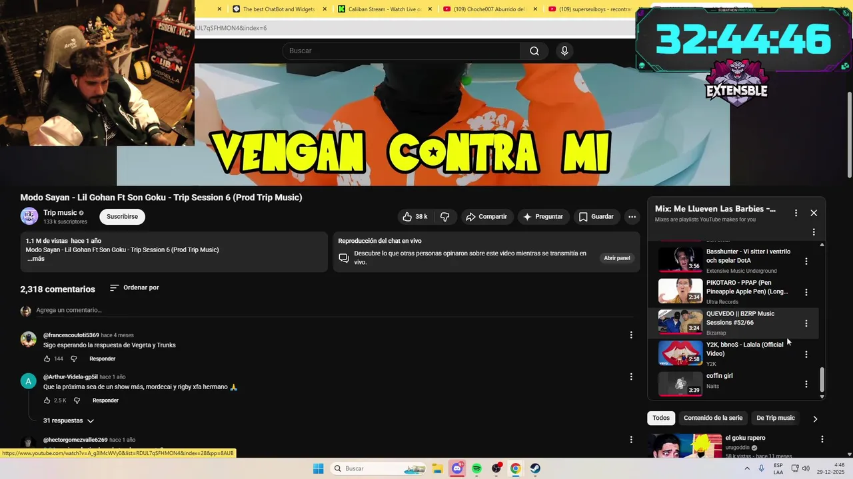
Task: Close the Caliiban Stream browser tab
Action: coord(430,9)
